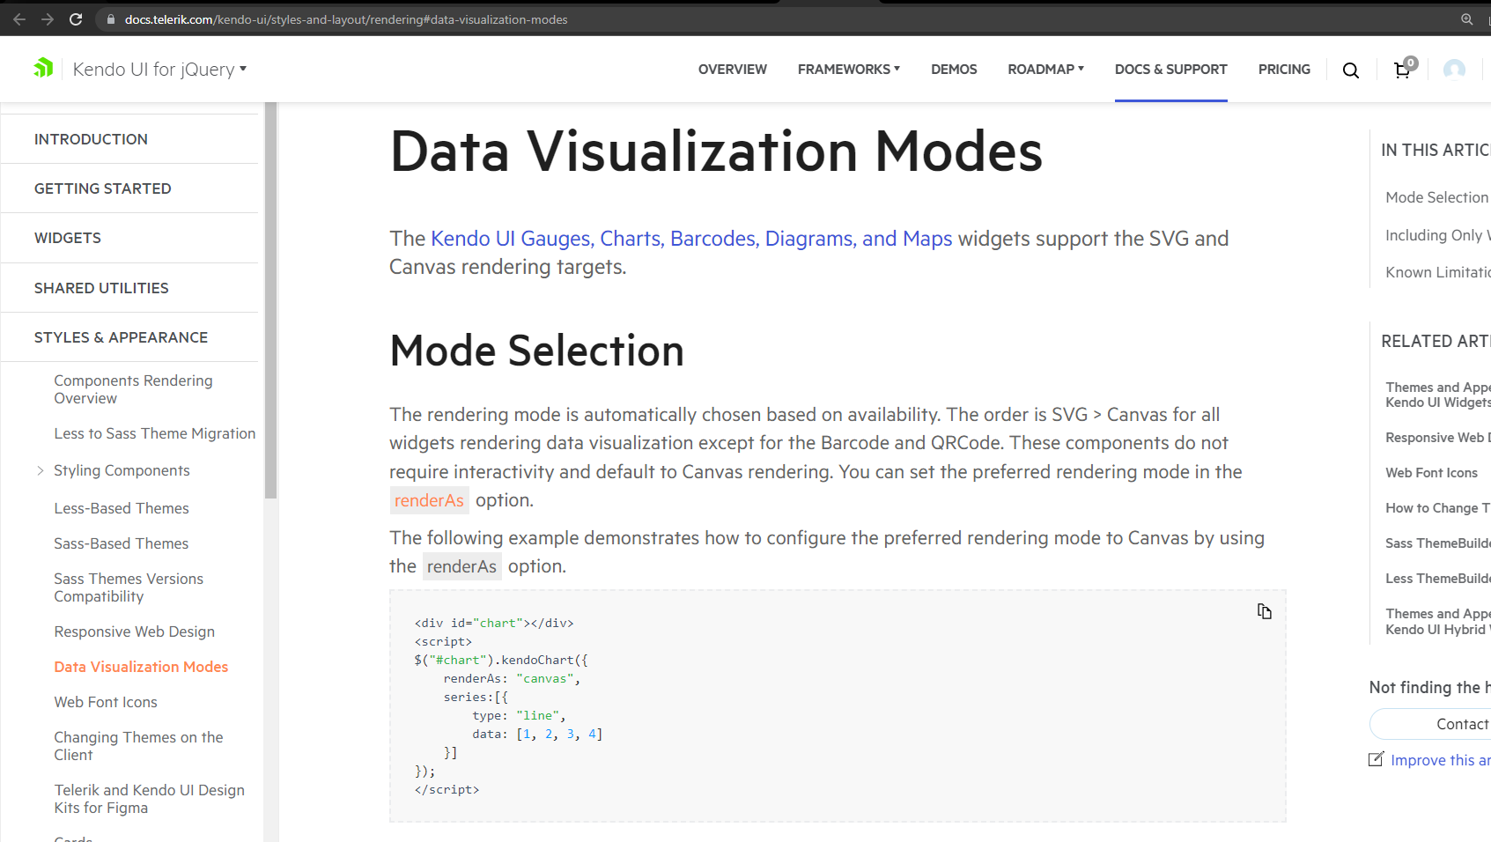Open Less-Based Themes page
1491x842 pixels.
tap(122, 508)
